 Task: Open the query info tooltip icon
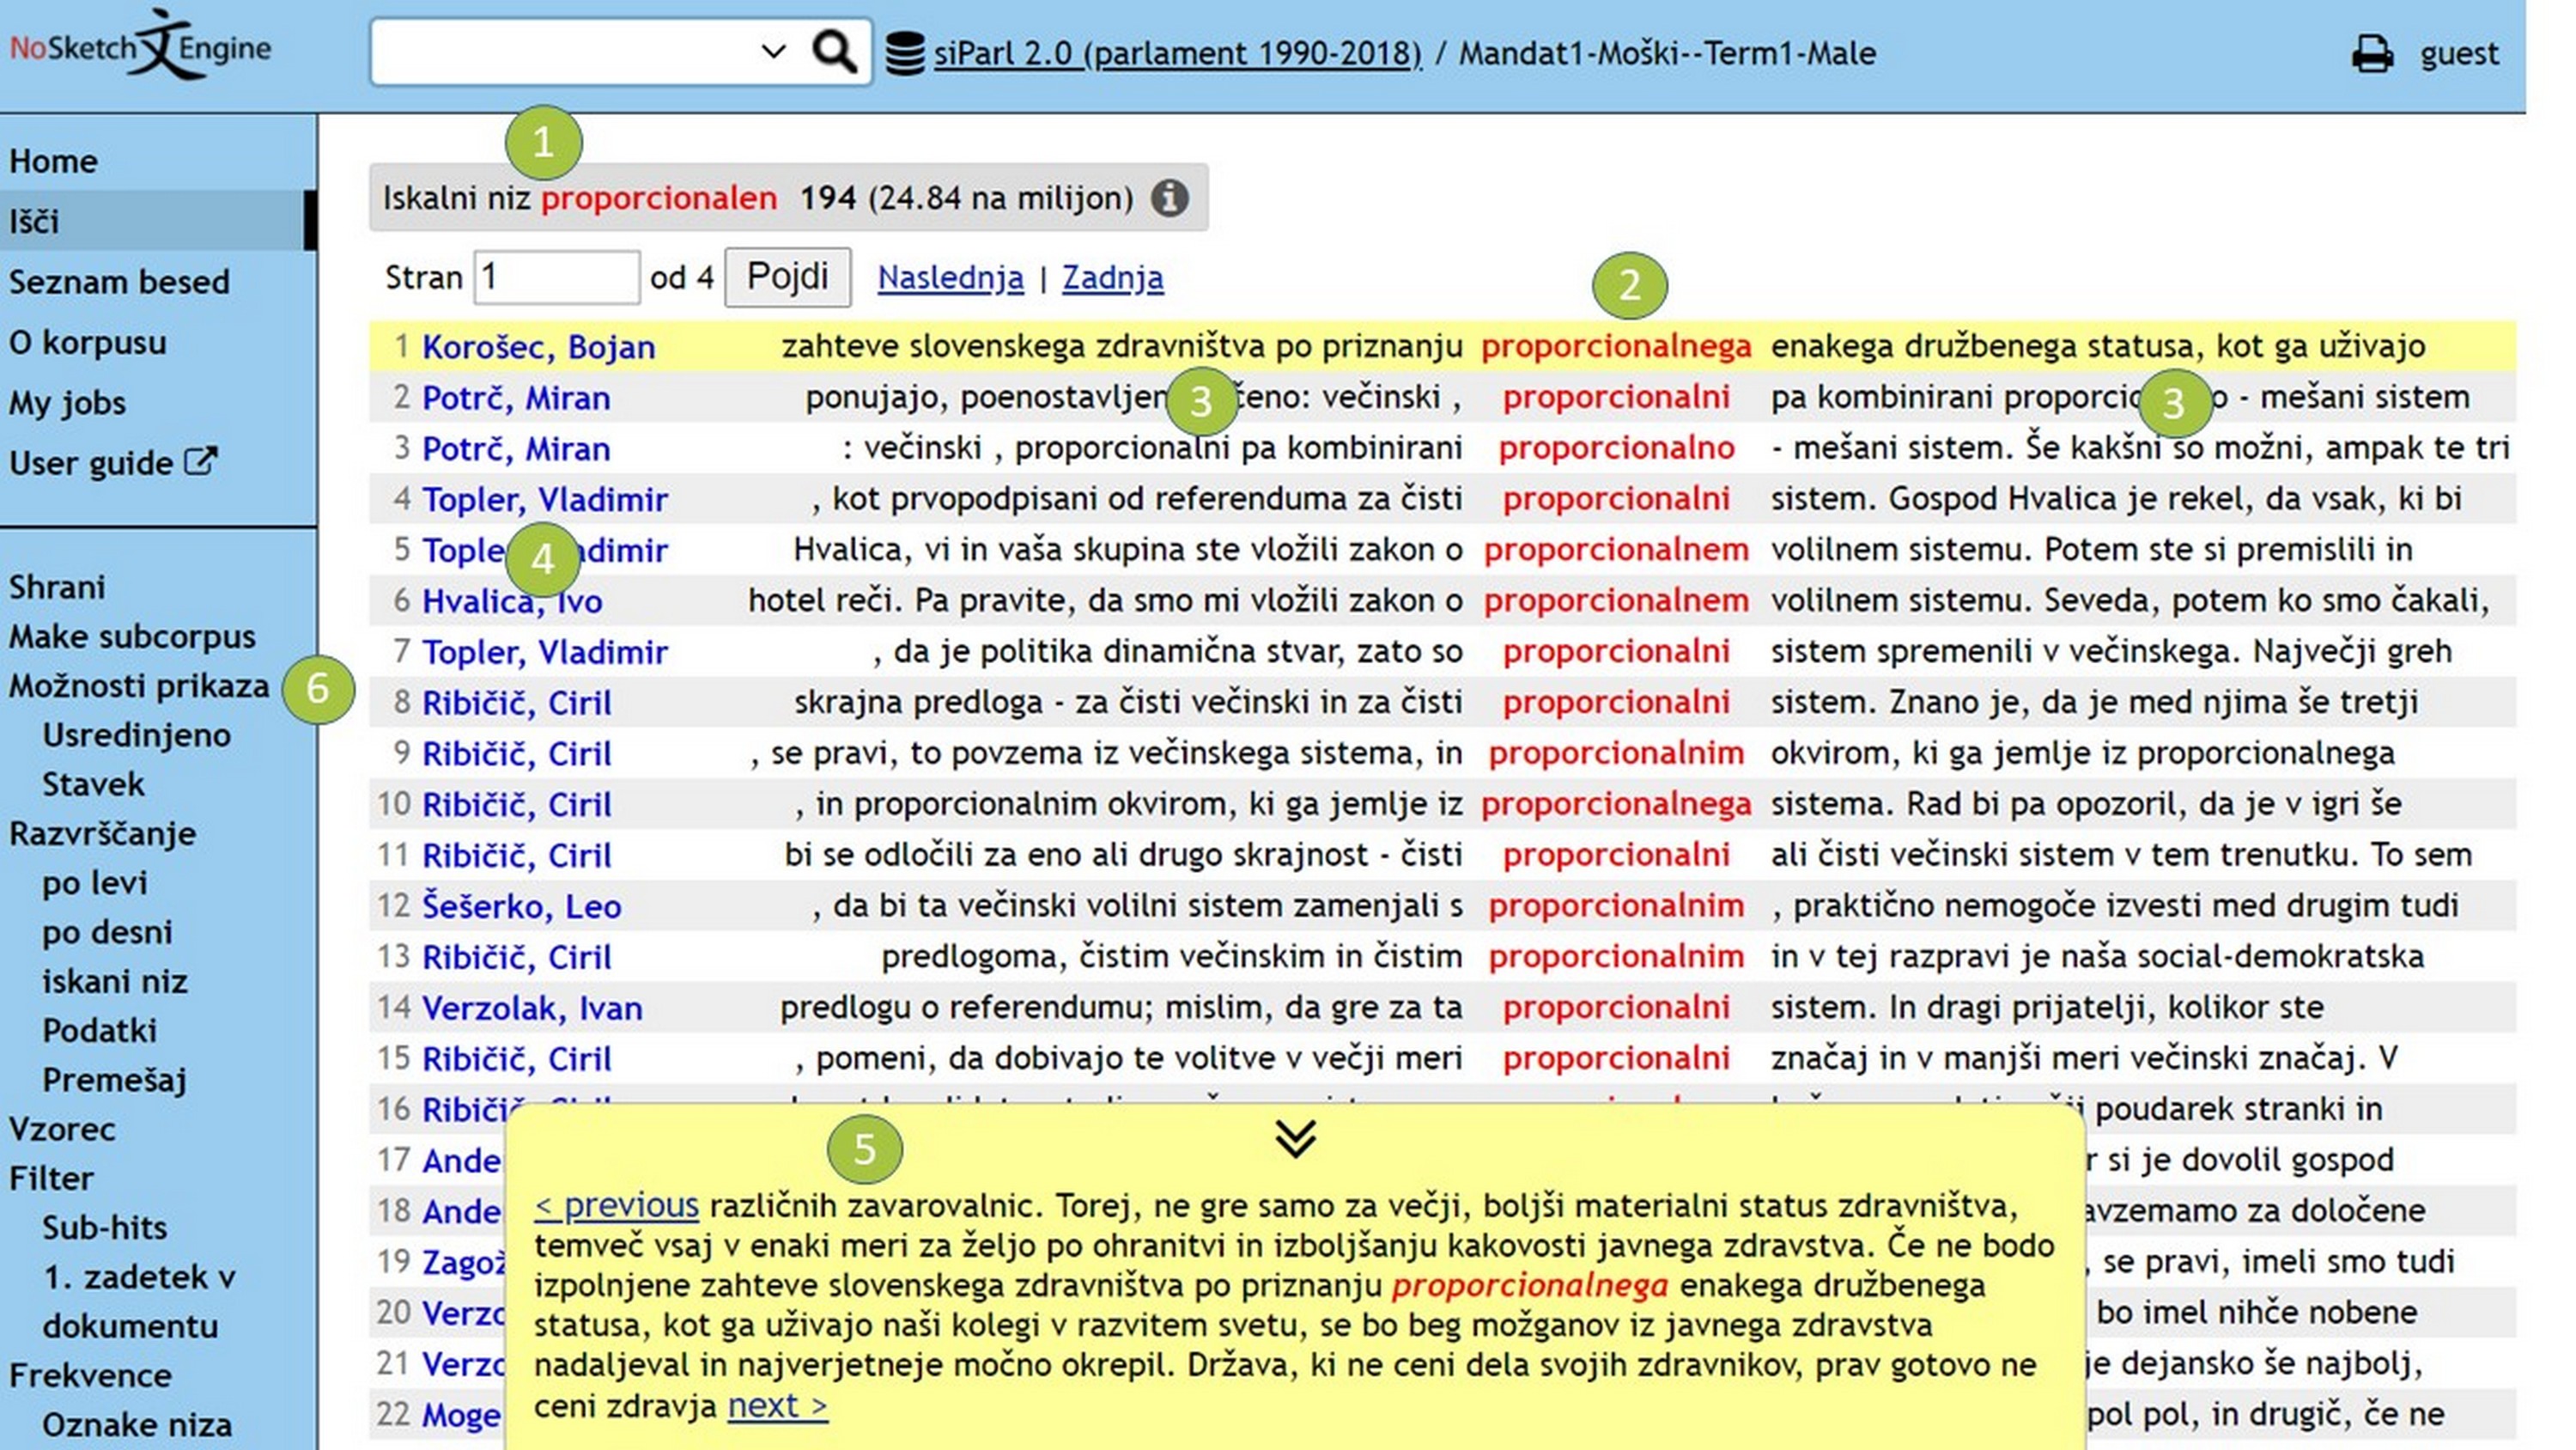point(1172,197)
